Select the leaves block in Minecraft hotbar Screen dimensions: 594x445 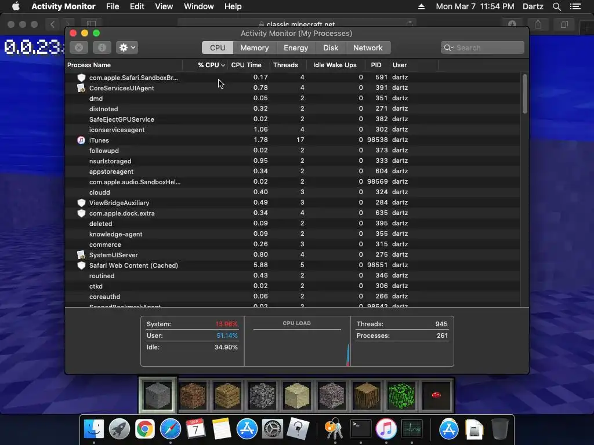point(401,396)
